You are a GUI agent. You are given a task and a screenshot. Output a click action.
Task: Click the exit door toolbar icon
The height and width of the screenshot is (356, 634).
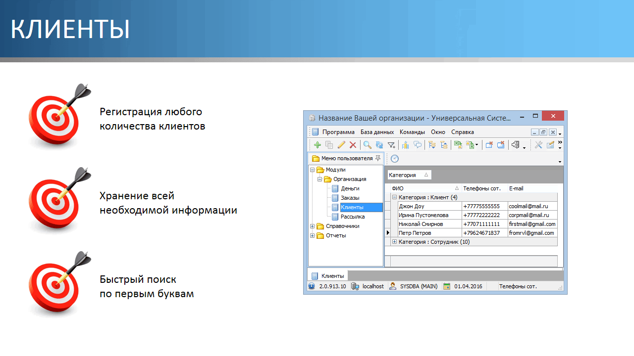[x=516, y=145]
